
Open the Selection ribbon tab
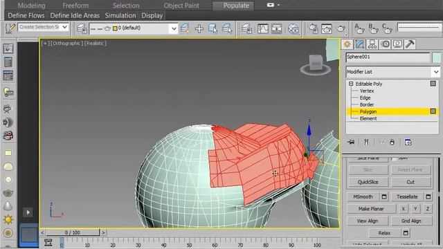tap(126, 6)
